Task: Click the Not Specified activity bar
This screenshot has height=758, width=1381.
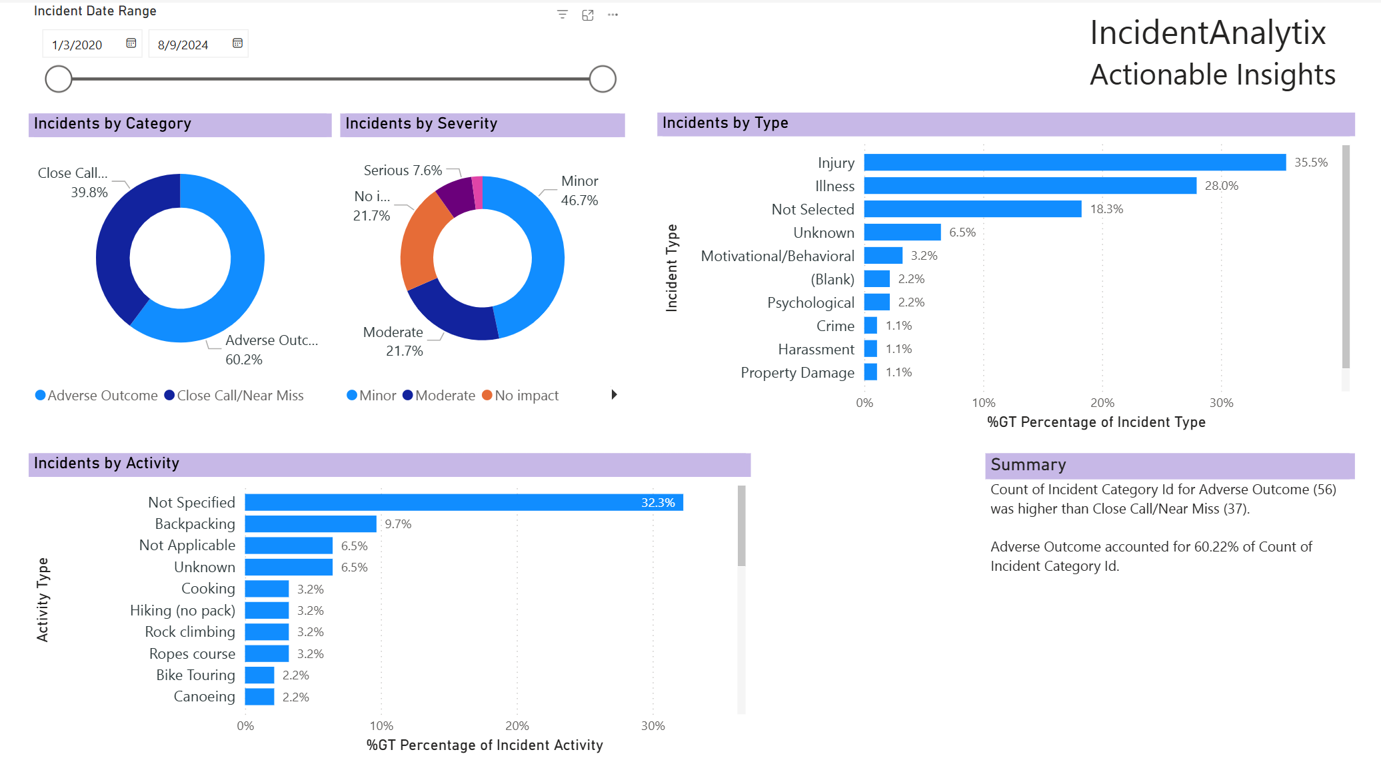Action: 464,502
